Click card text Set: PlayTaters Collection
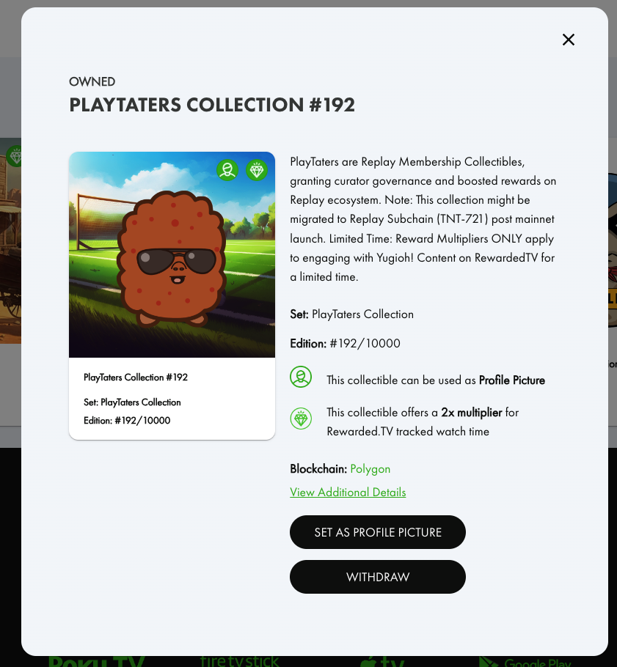The width and height of the screenshot is (617, 667). click(x=132, y=402)
